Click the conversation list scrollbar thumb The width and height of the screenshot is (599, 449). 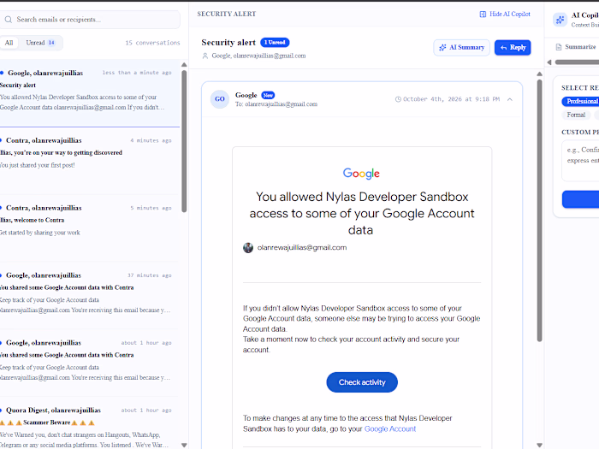coord(184,141)
